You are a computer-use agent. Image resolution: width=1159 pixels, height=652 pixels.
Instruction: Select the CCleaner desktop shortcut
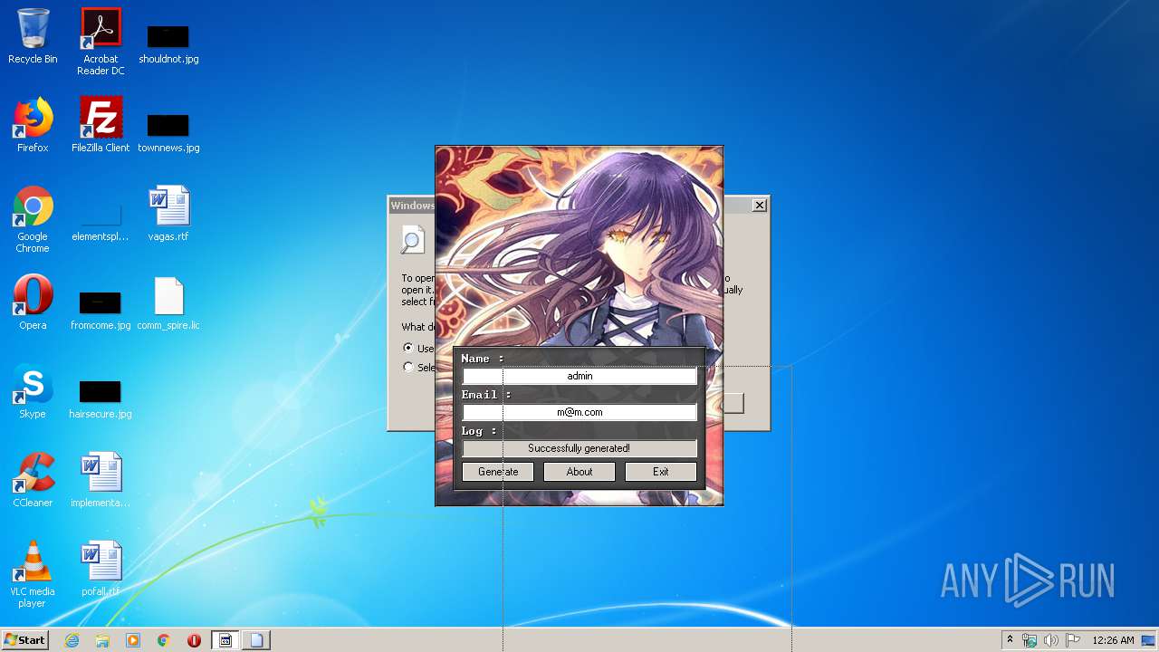pyautogui.click(x=33, y=480)
